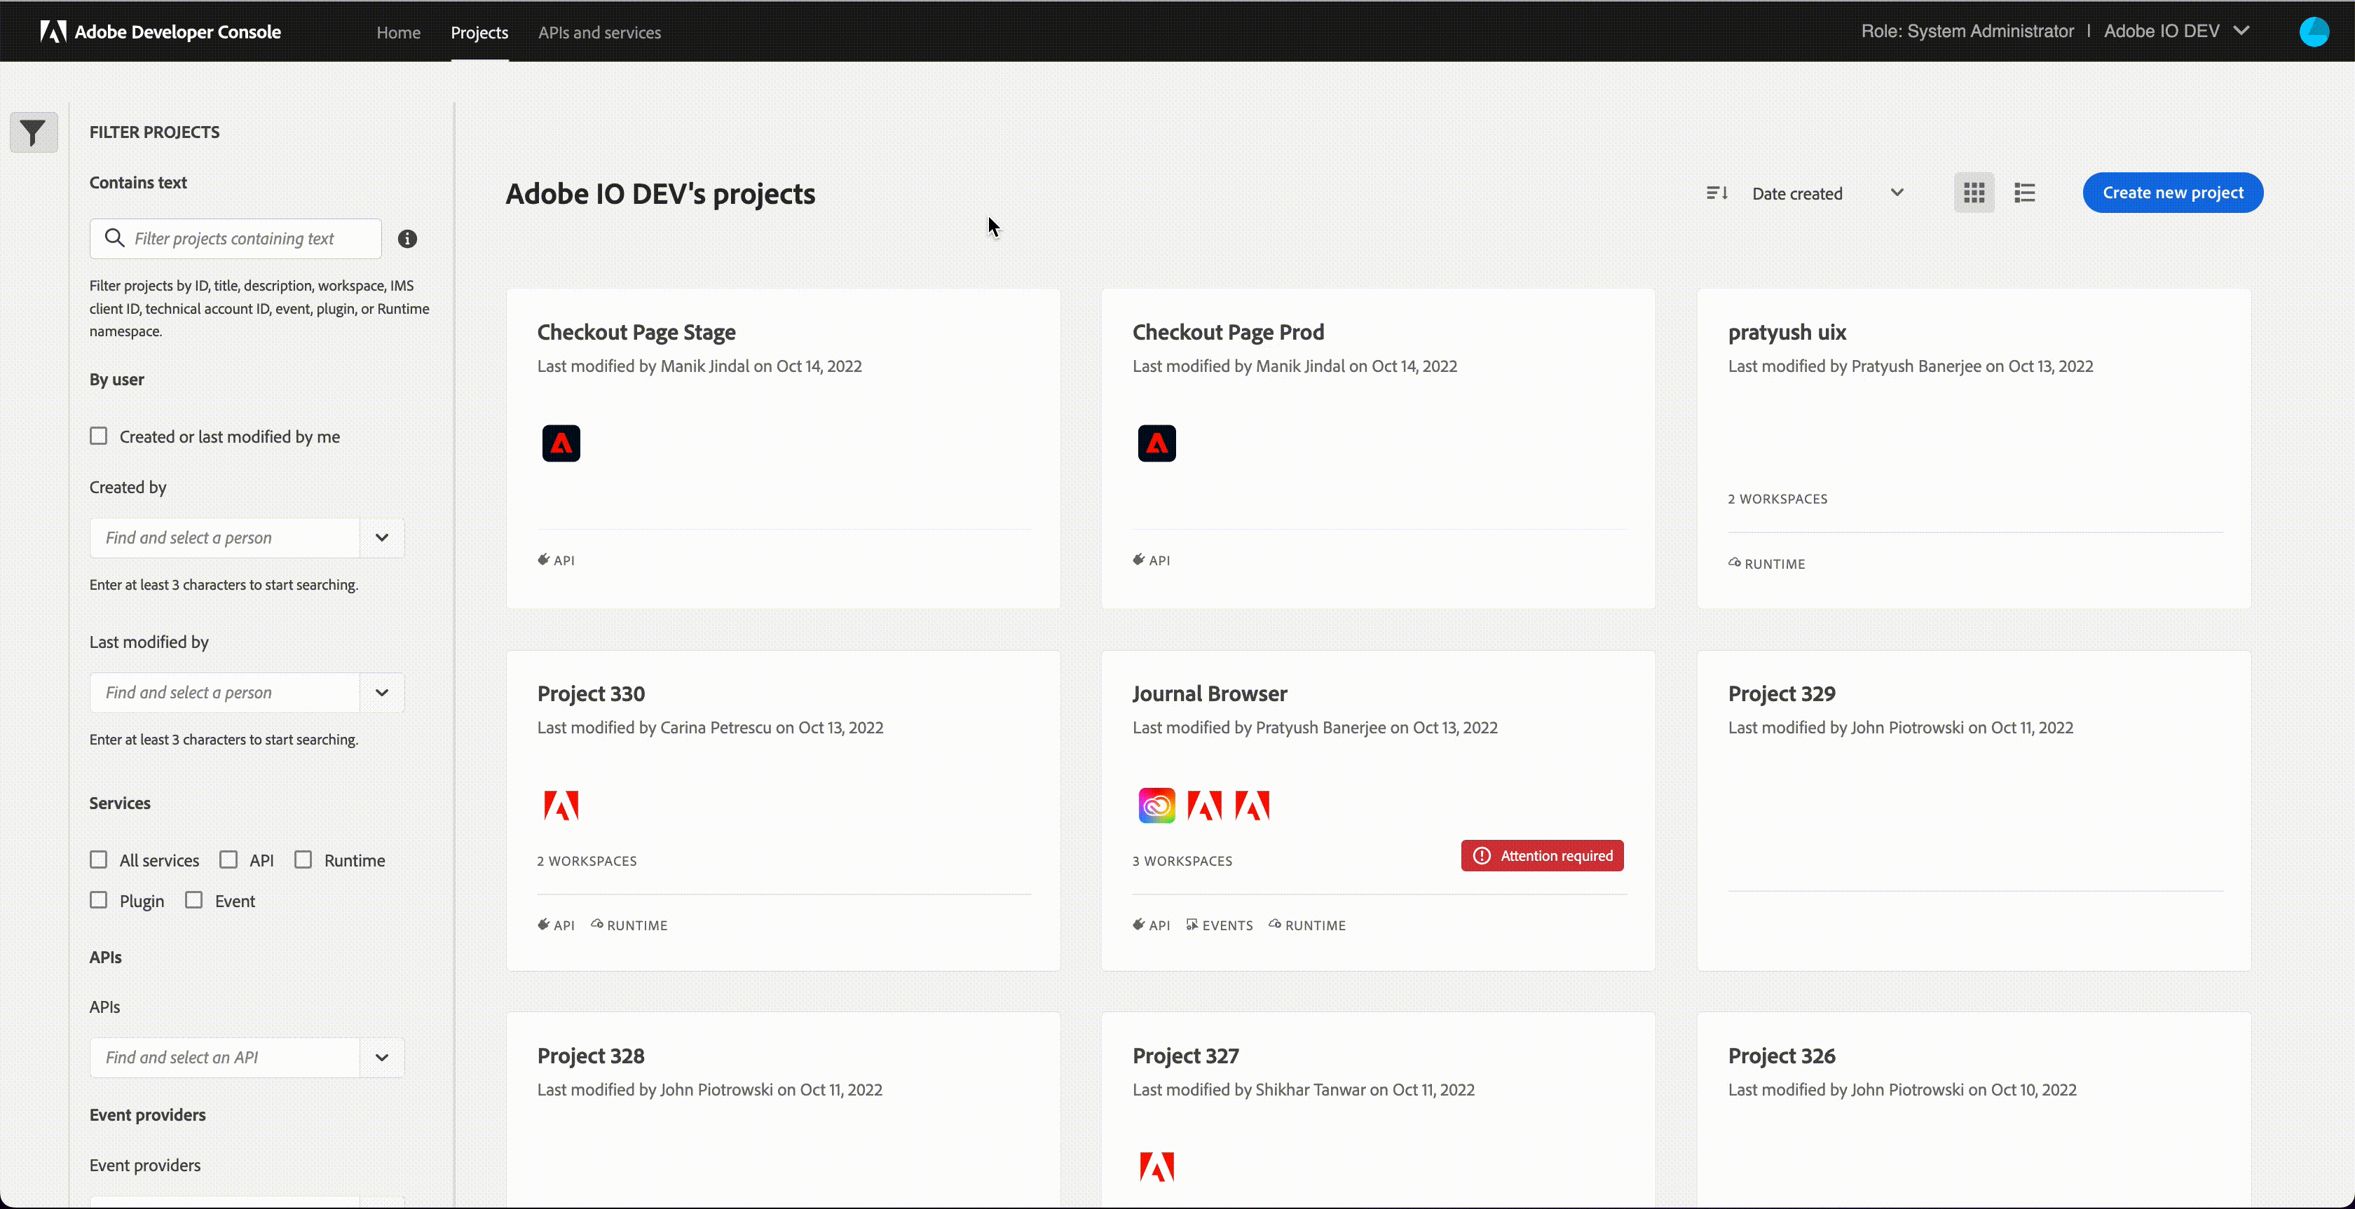2355x1209 pixels.
Task: Click the info icon beside text filter
Action: pyautogui.click(x=408, y=239)
